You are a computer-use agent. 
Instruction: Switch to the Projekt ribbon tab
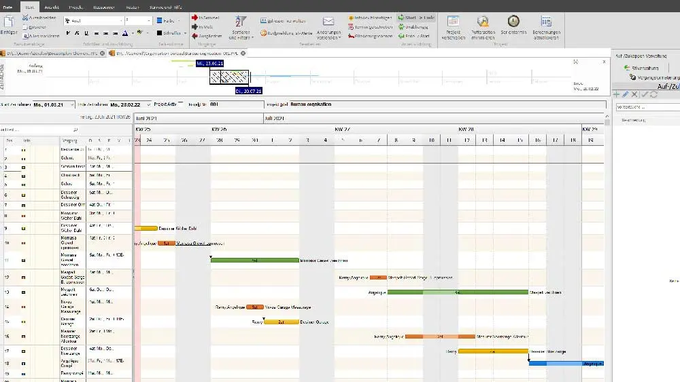(x=76, y=5)
